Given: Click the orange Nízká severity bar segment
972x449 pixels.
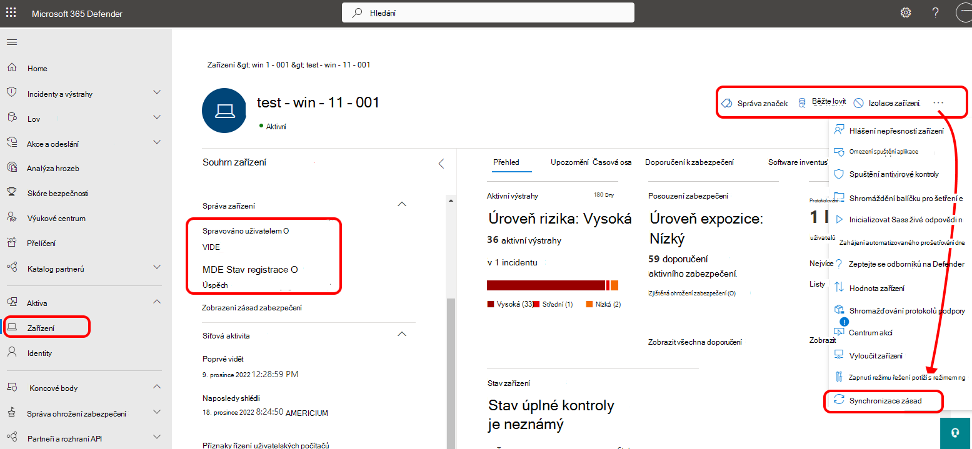Looking at the screenshot, I should coord(614,285).
